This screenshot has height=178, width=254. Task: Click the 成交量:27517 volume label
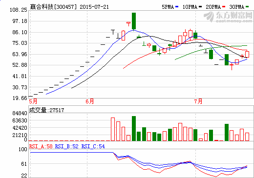(46, 110)
